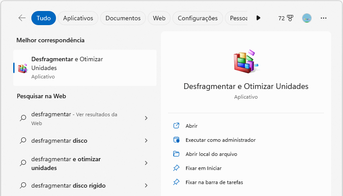Click the admin shield icon
Screen dimensions: 343x196
click(x=176, y=140)
